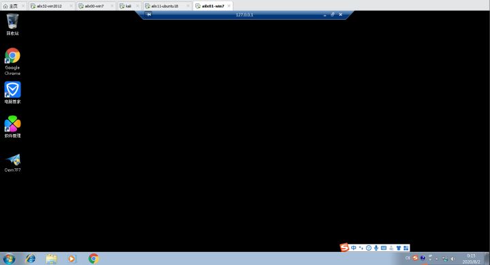
Task: Click the user account icon on Sogou bar
Action: 391,248
